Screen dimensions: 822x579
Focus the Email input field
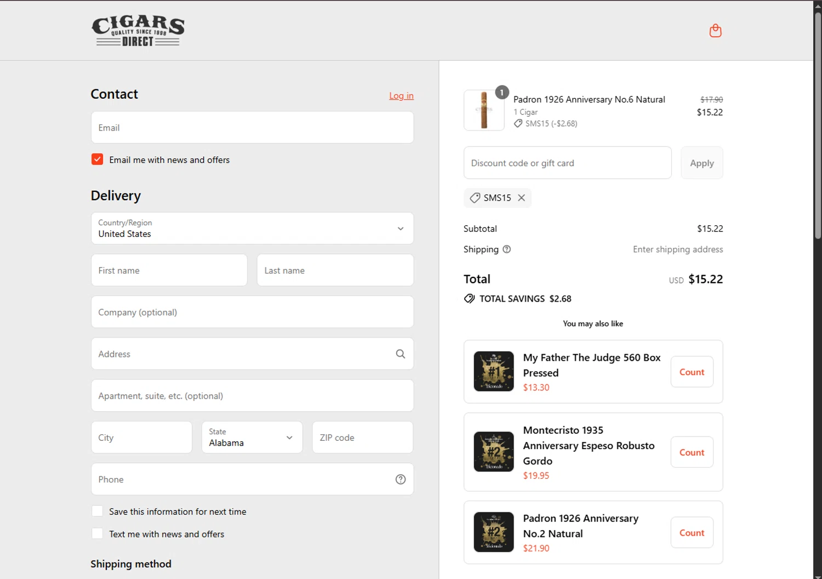click(252, 128)
